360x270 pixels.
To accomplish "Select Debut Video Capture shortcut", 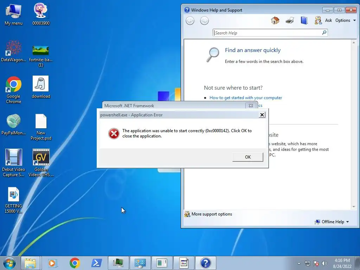I will pos(14,163).
